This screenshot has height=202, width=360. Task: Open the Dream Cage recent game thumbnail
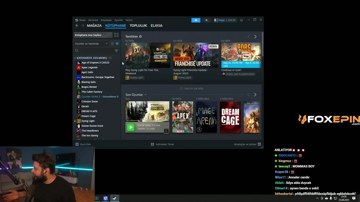[x=230, y=117]
